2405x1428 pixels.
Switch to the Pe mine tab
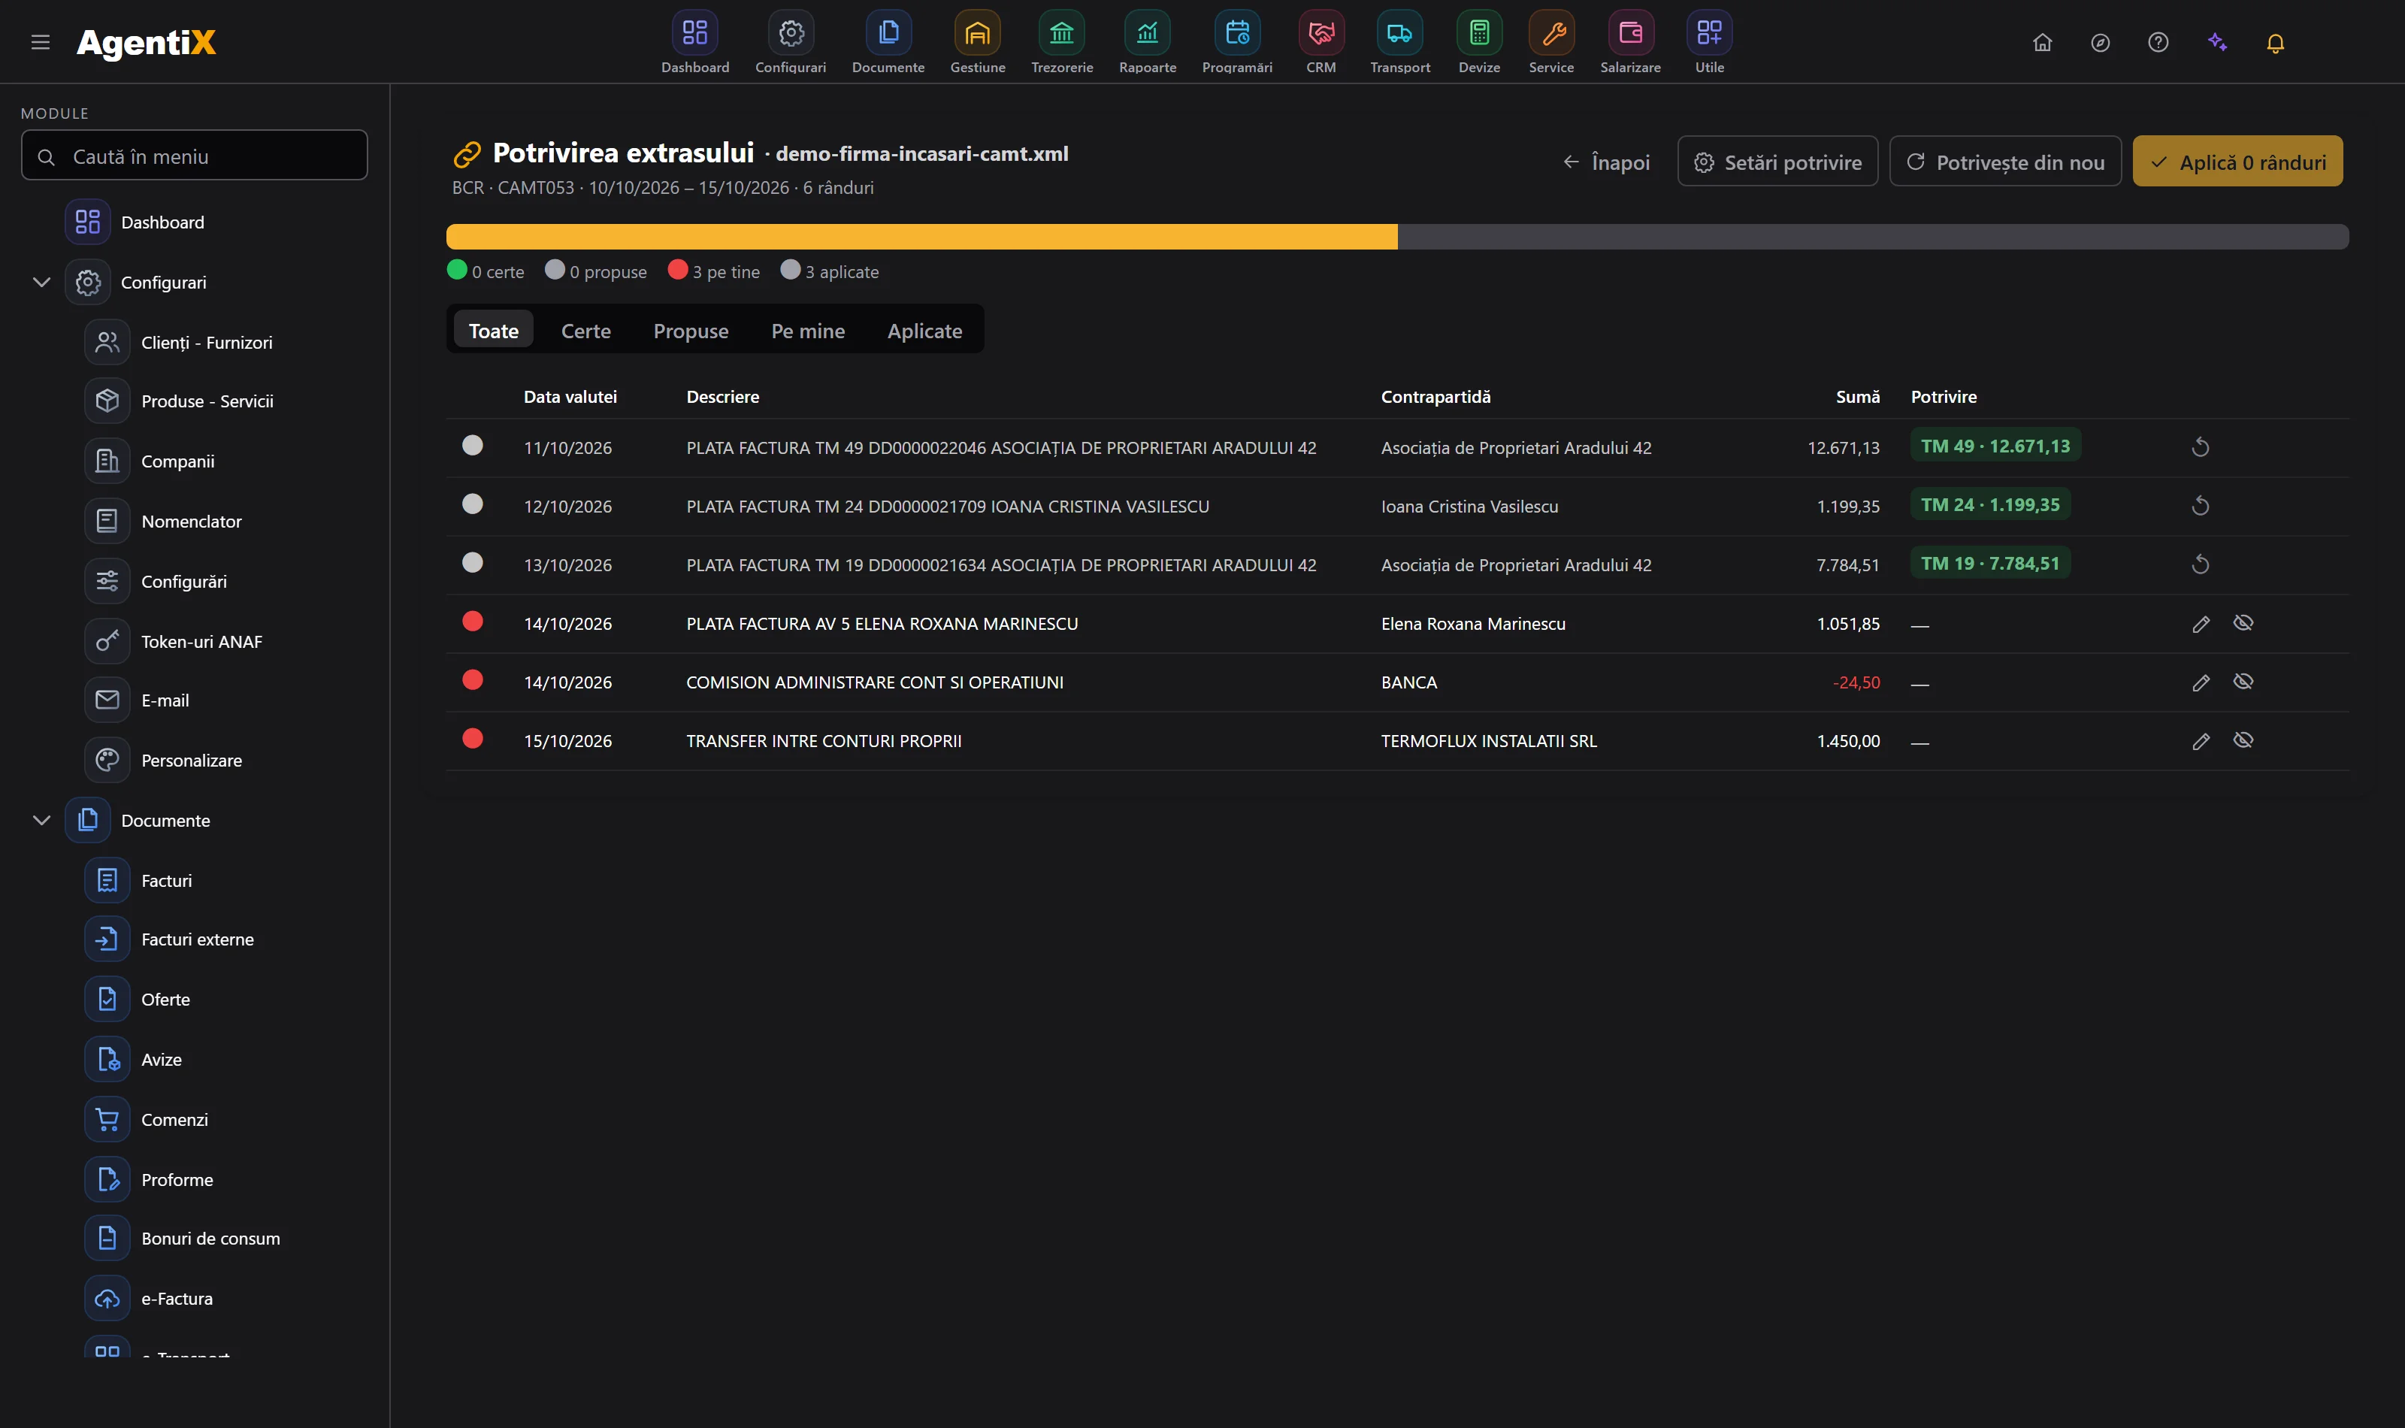pyautogui.click(x=807, y=330)
